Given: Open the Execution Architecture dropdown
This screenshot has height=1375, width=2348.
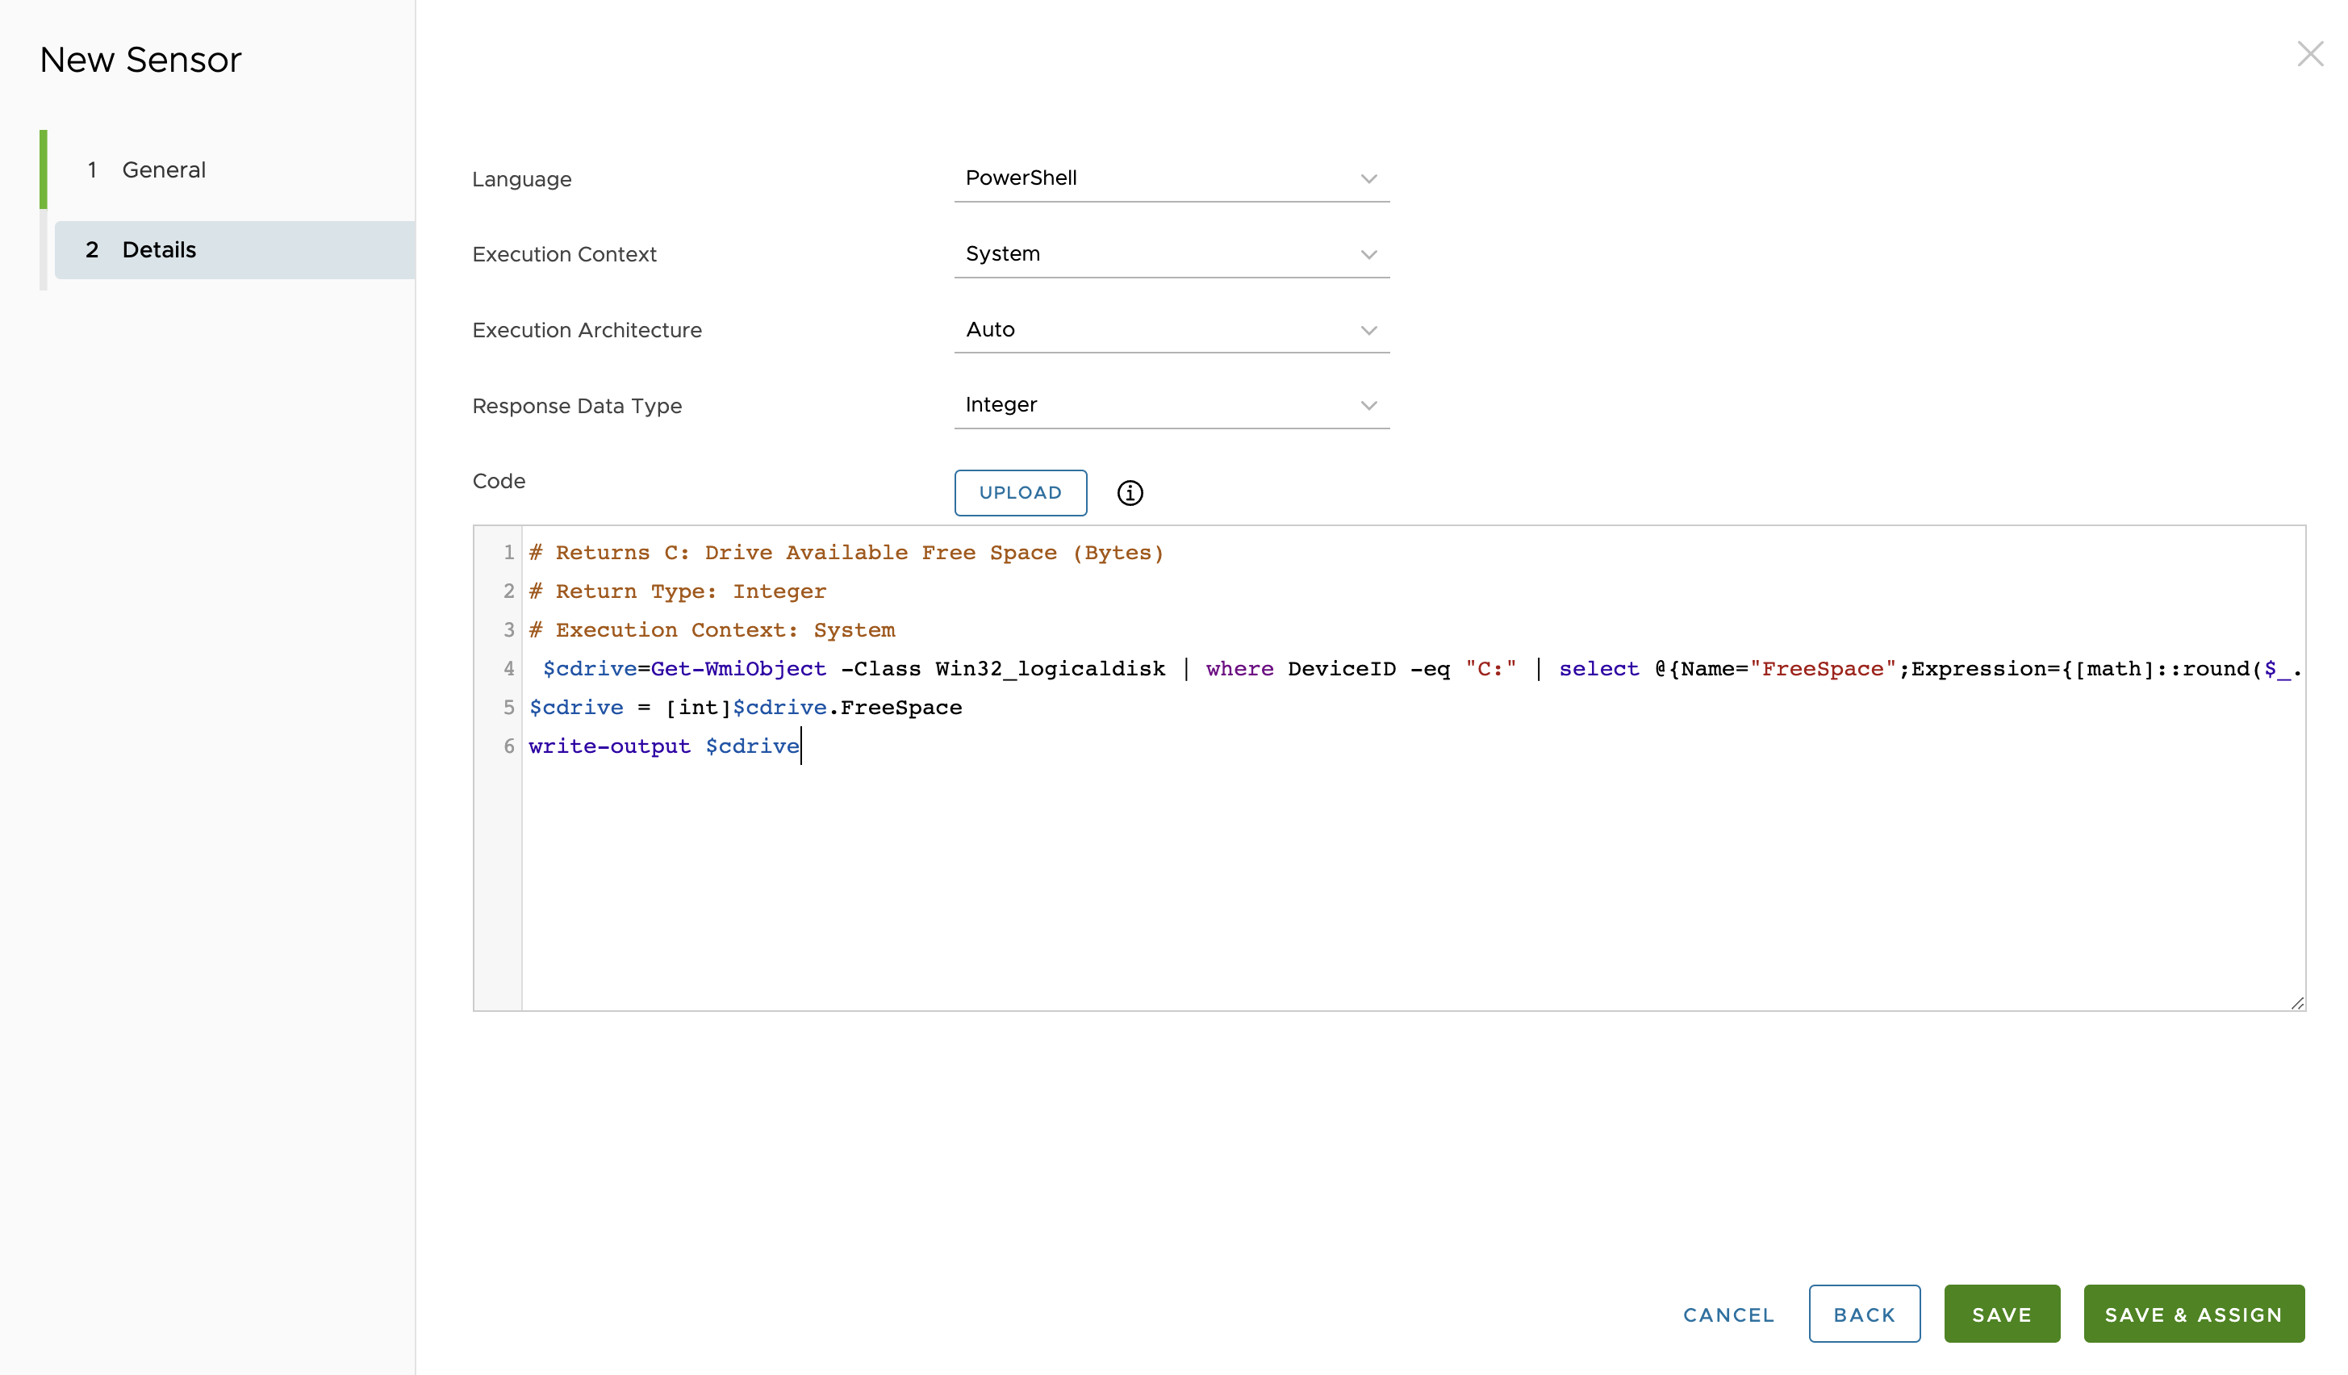Looking at the screenshot, I should [x=1172, y=329].
